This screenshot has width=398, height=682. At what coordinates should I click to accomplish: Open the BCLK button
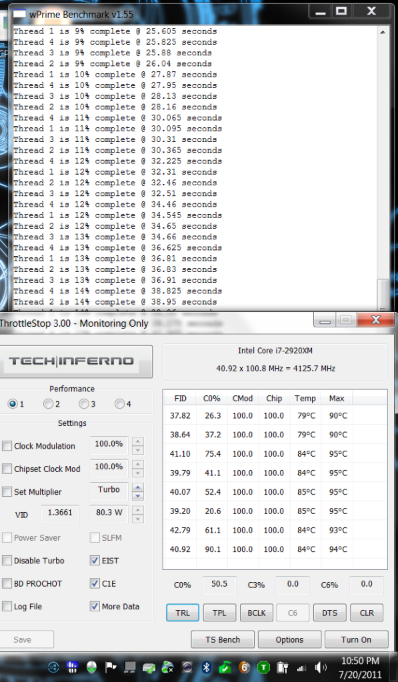(256, 613)
